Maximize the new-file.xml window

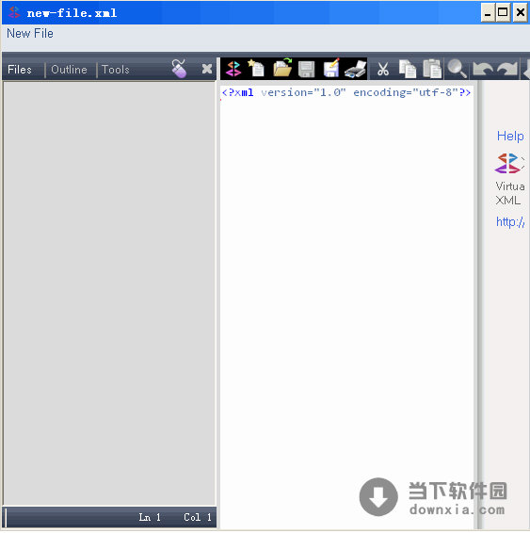click(x=503, y=13)
